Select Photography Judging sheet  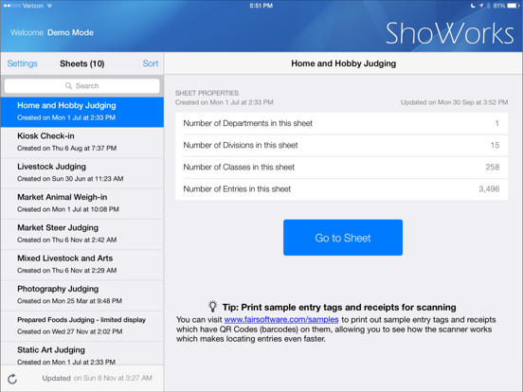(82, 295)
